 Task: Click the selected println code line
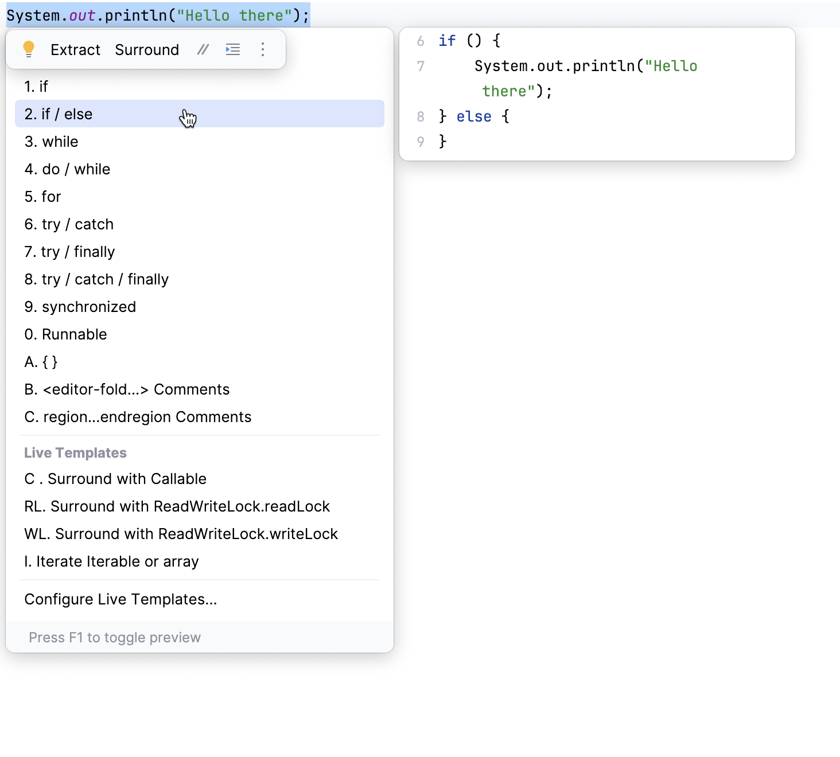tap(158, 15)
